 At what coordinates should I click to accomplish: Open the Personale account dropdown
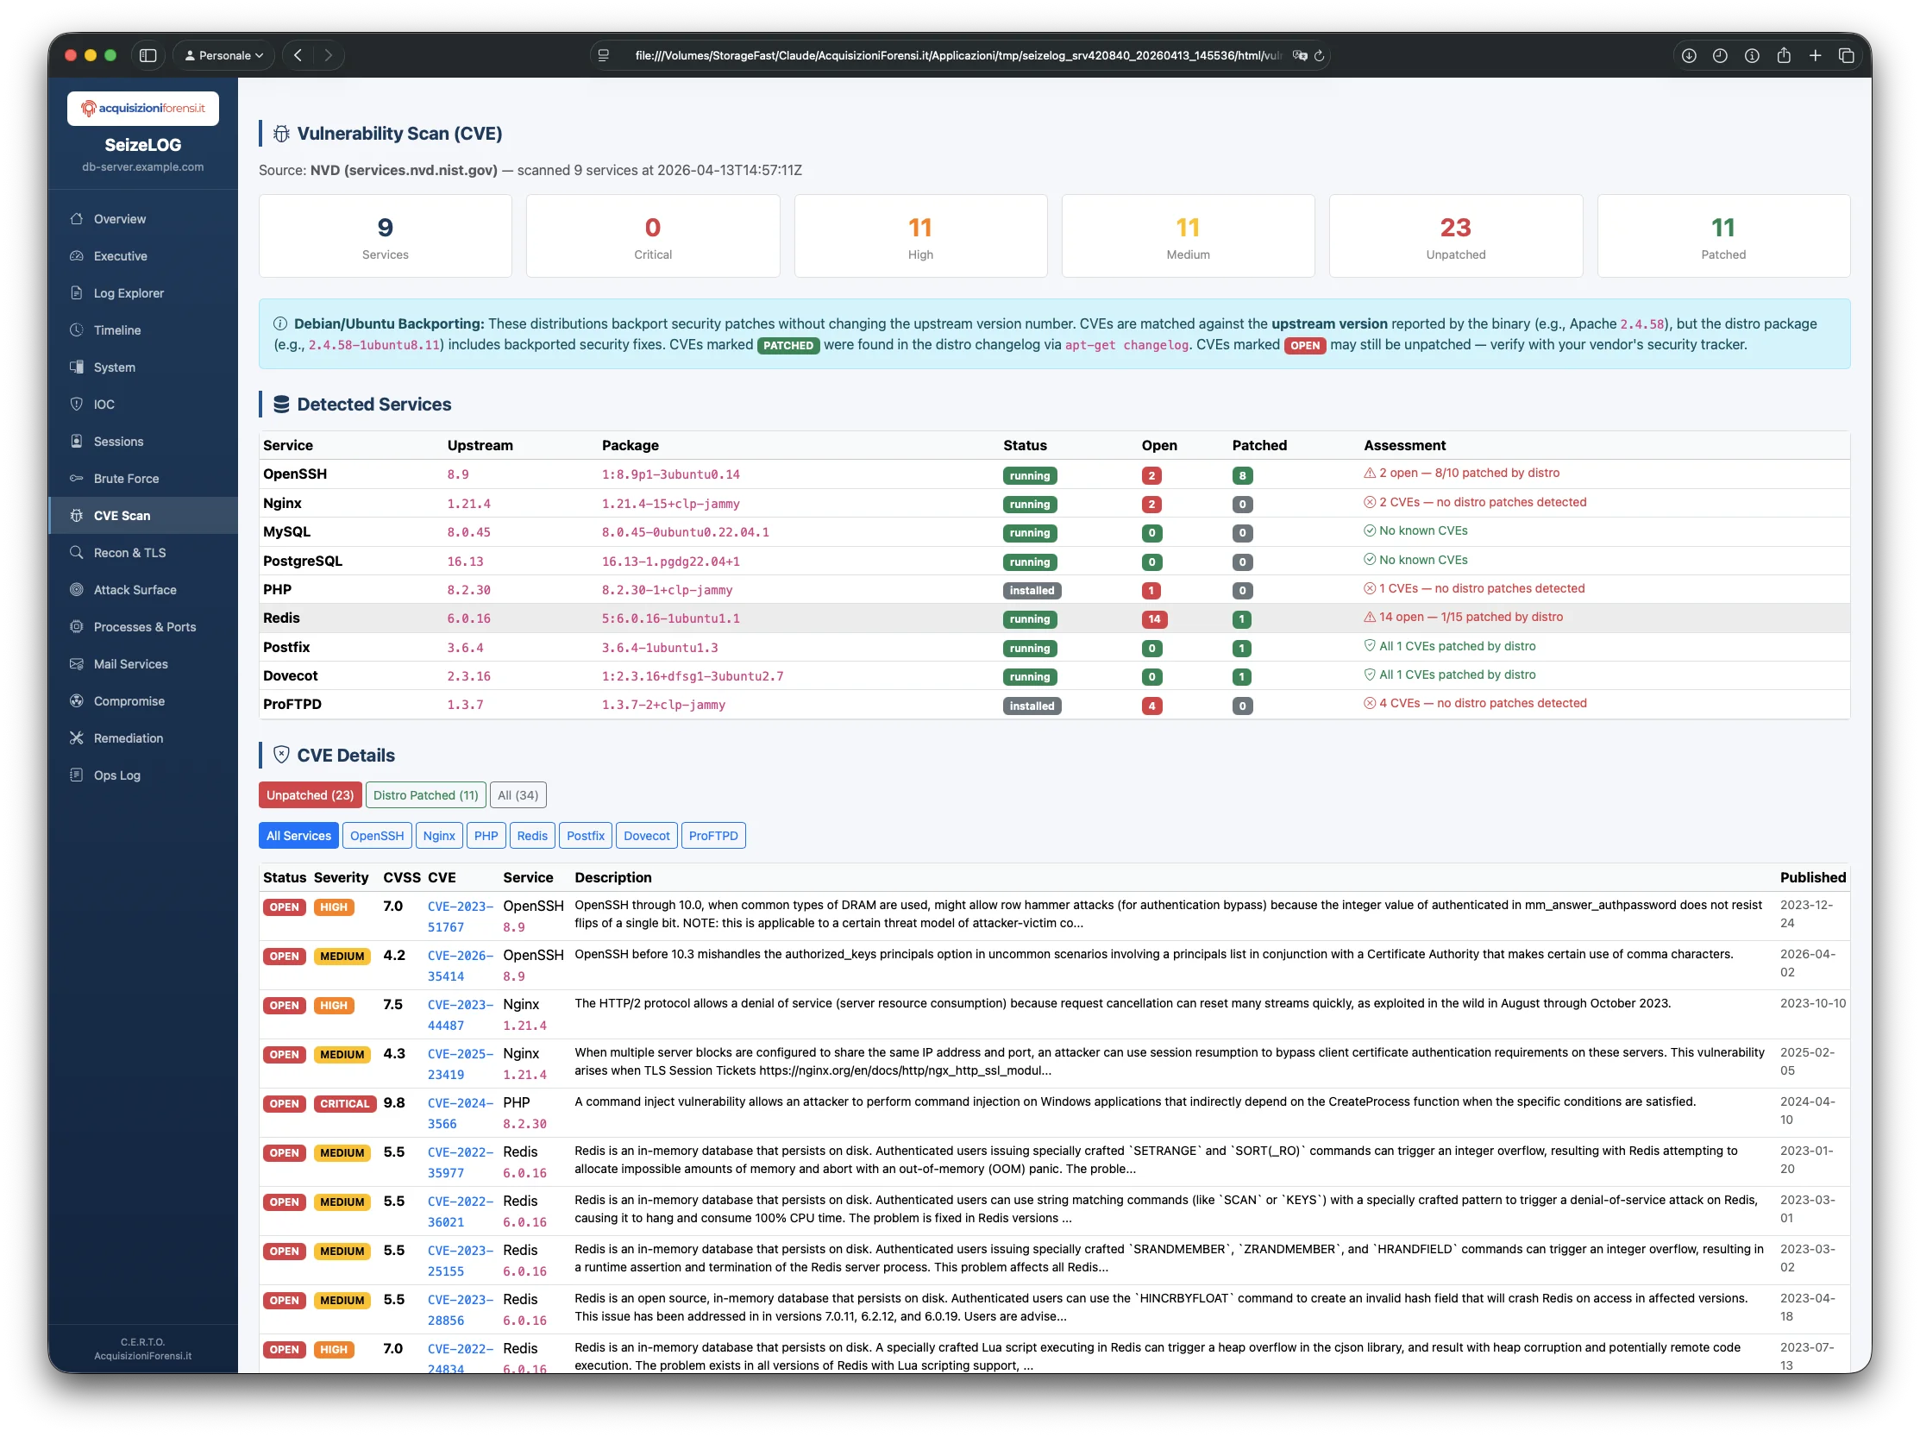click(223, 54)
